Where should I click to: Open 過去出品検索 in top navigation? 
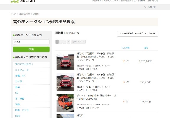tap(126, 1)
